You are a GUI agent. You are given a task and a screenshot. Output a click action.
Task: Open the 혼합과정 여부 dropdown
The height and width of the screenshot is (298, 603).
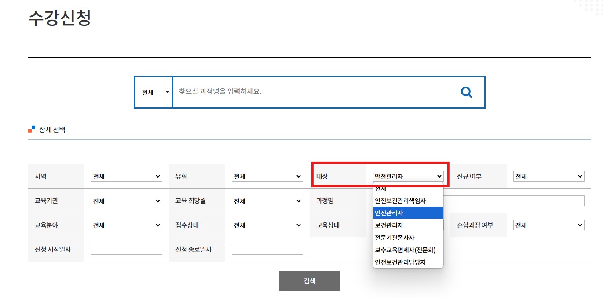[x=548, y=225]
